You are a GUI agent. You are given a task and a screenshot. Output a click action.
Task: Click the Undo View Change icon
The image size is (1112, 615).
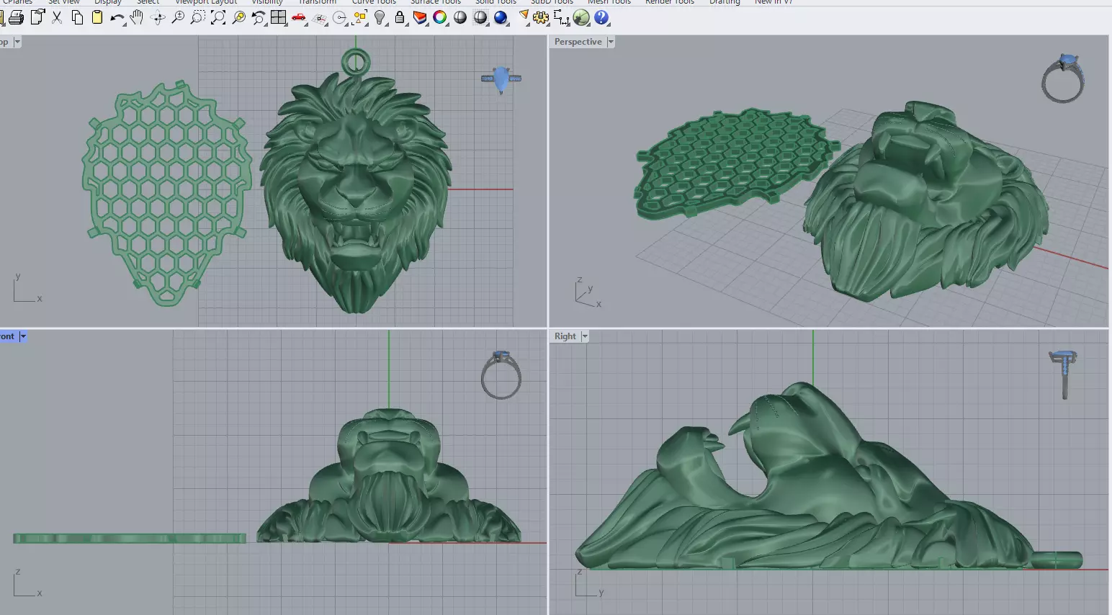pyautogui.click(x=259, y=18)
